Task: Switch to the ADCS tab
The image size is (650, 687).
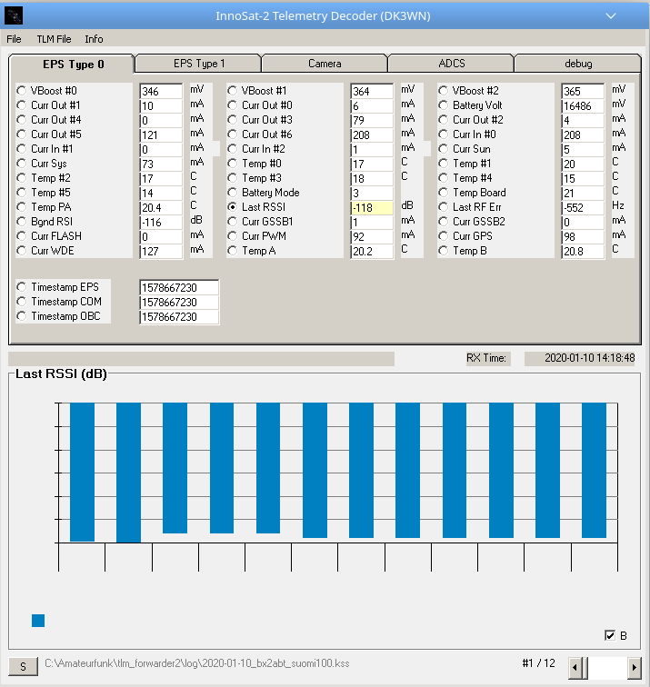Action: [x=451, y=64]
